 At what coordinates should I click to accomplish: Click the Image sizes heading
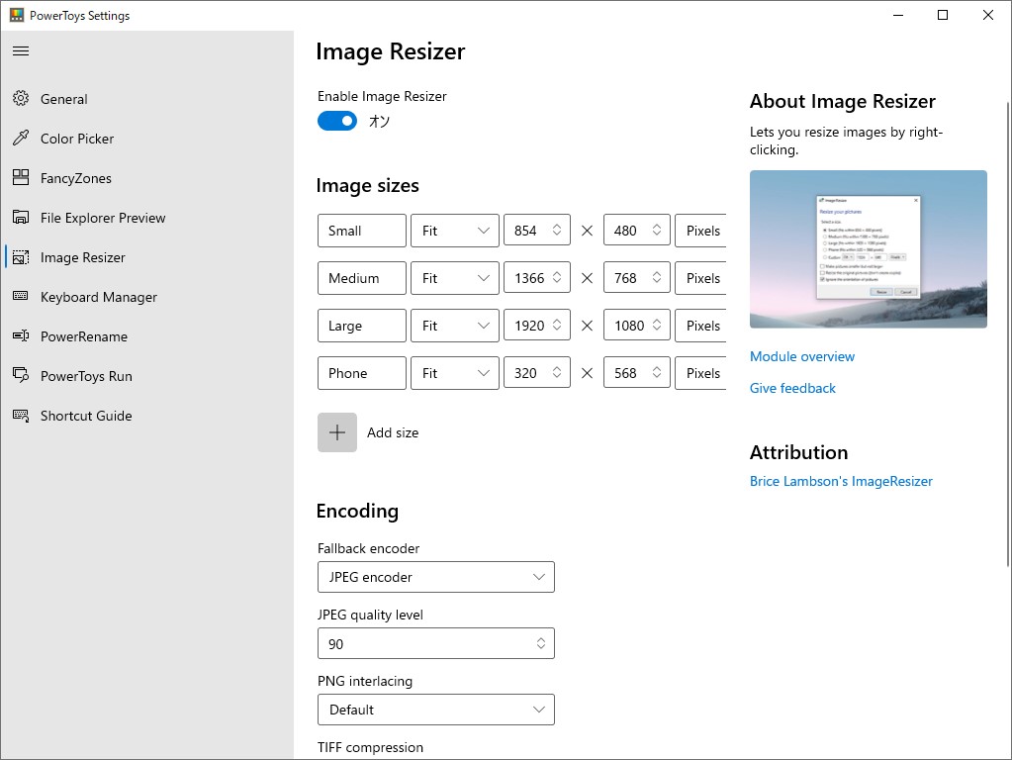tap(367, 186)
